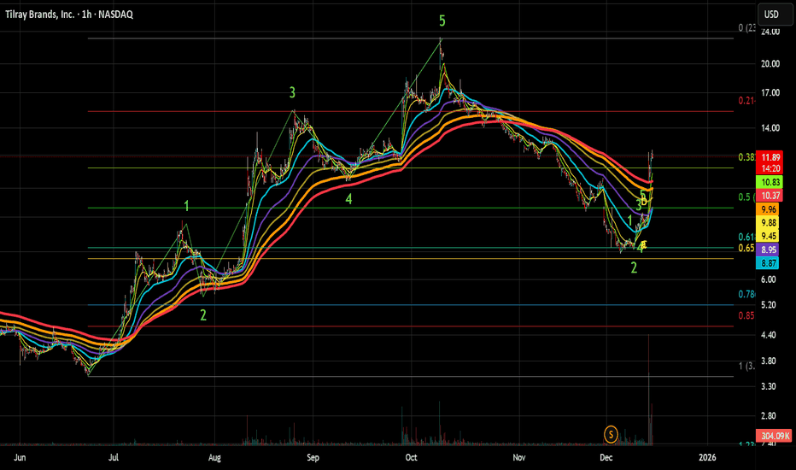Image resolution: width=796 pixels, height=470 pixels.
Task: Click the Tilray Brands, Inc. chart title
Action: point(68,15)
